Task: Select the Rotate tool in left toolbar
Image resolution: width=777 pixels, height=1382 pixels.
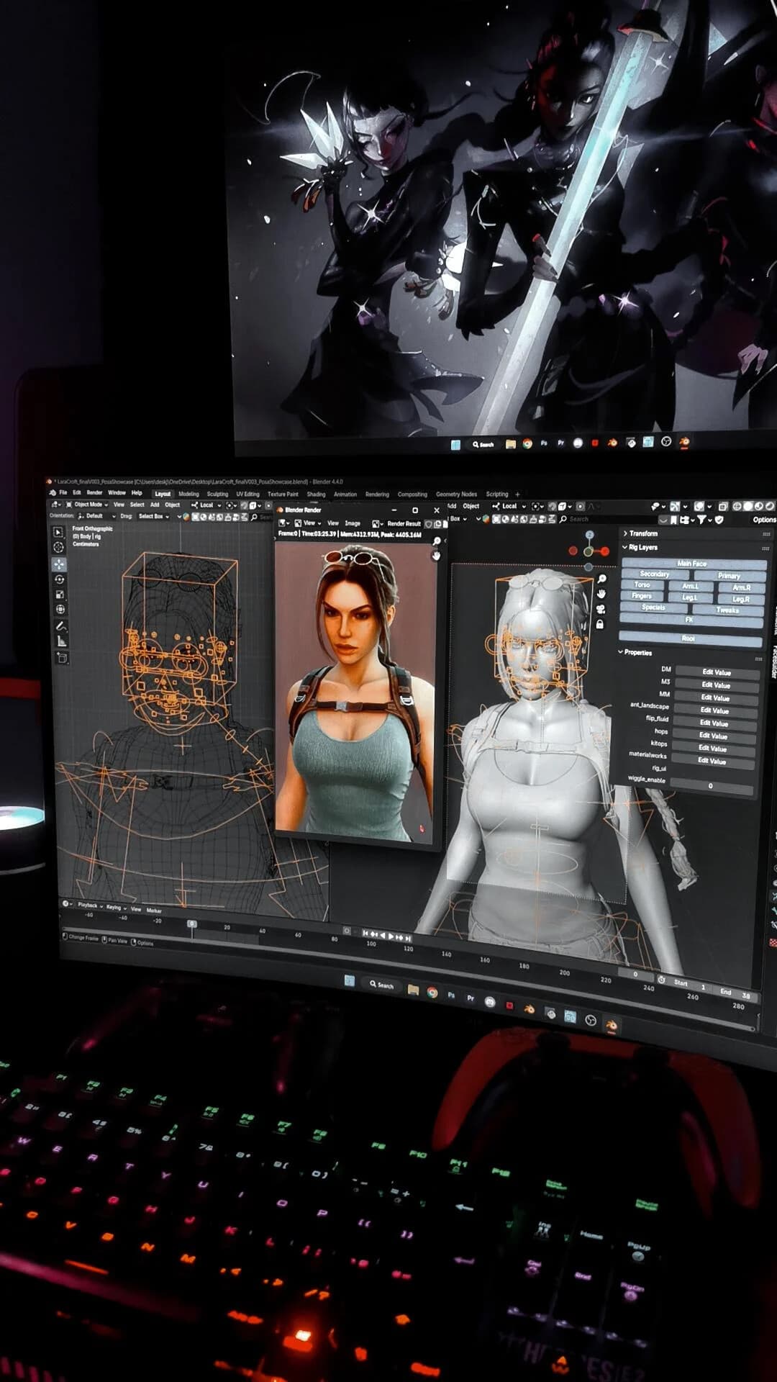Action: 59,579
